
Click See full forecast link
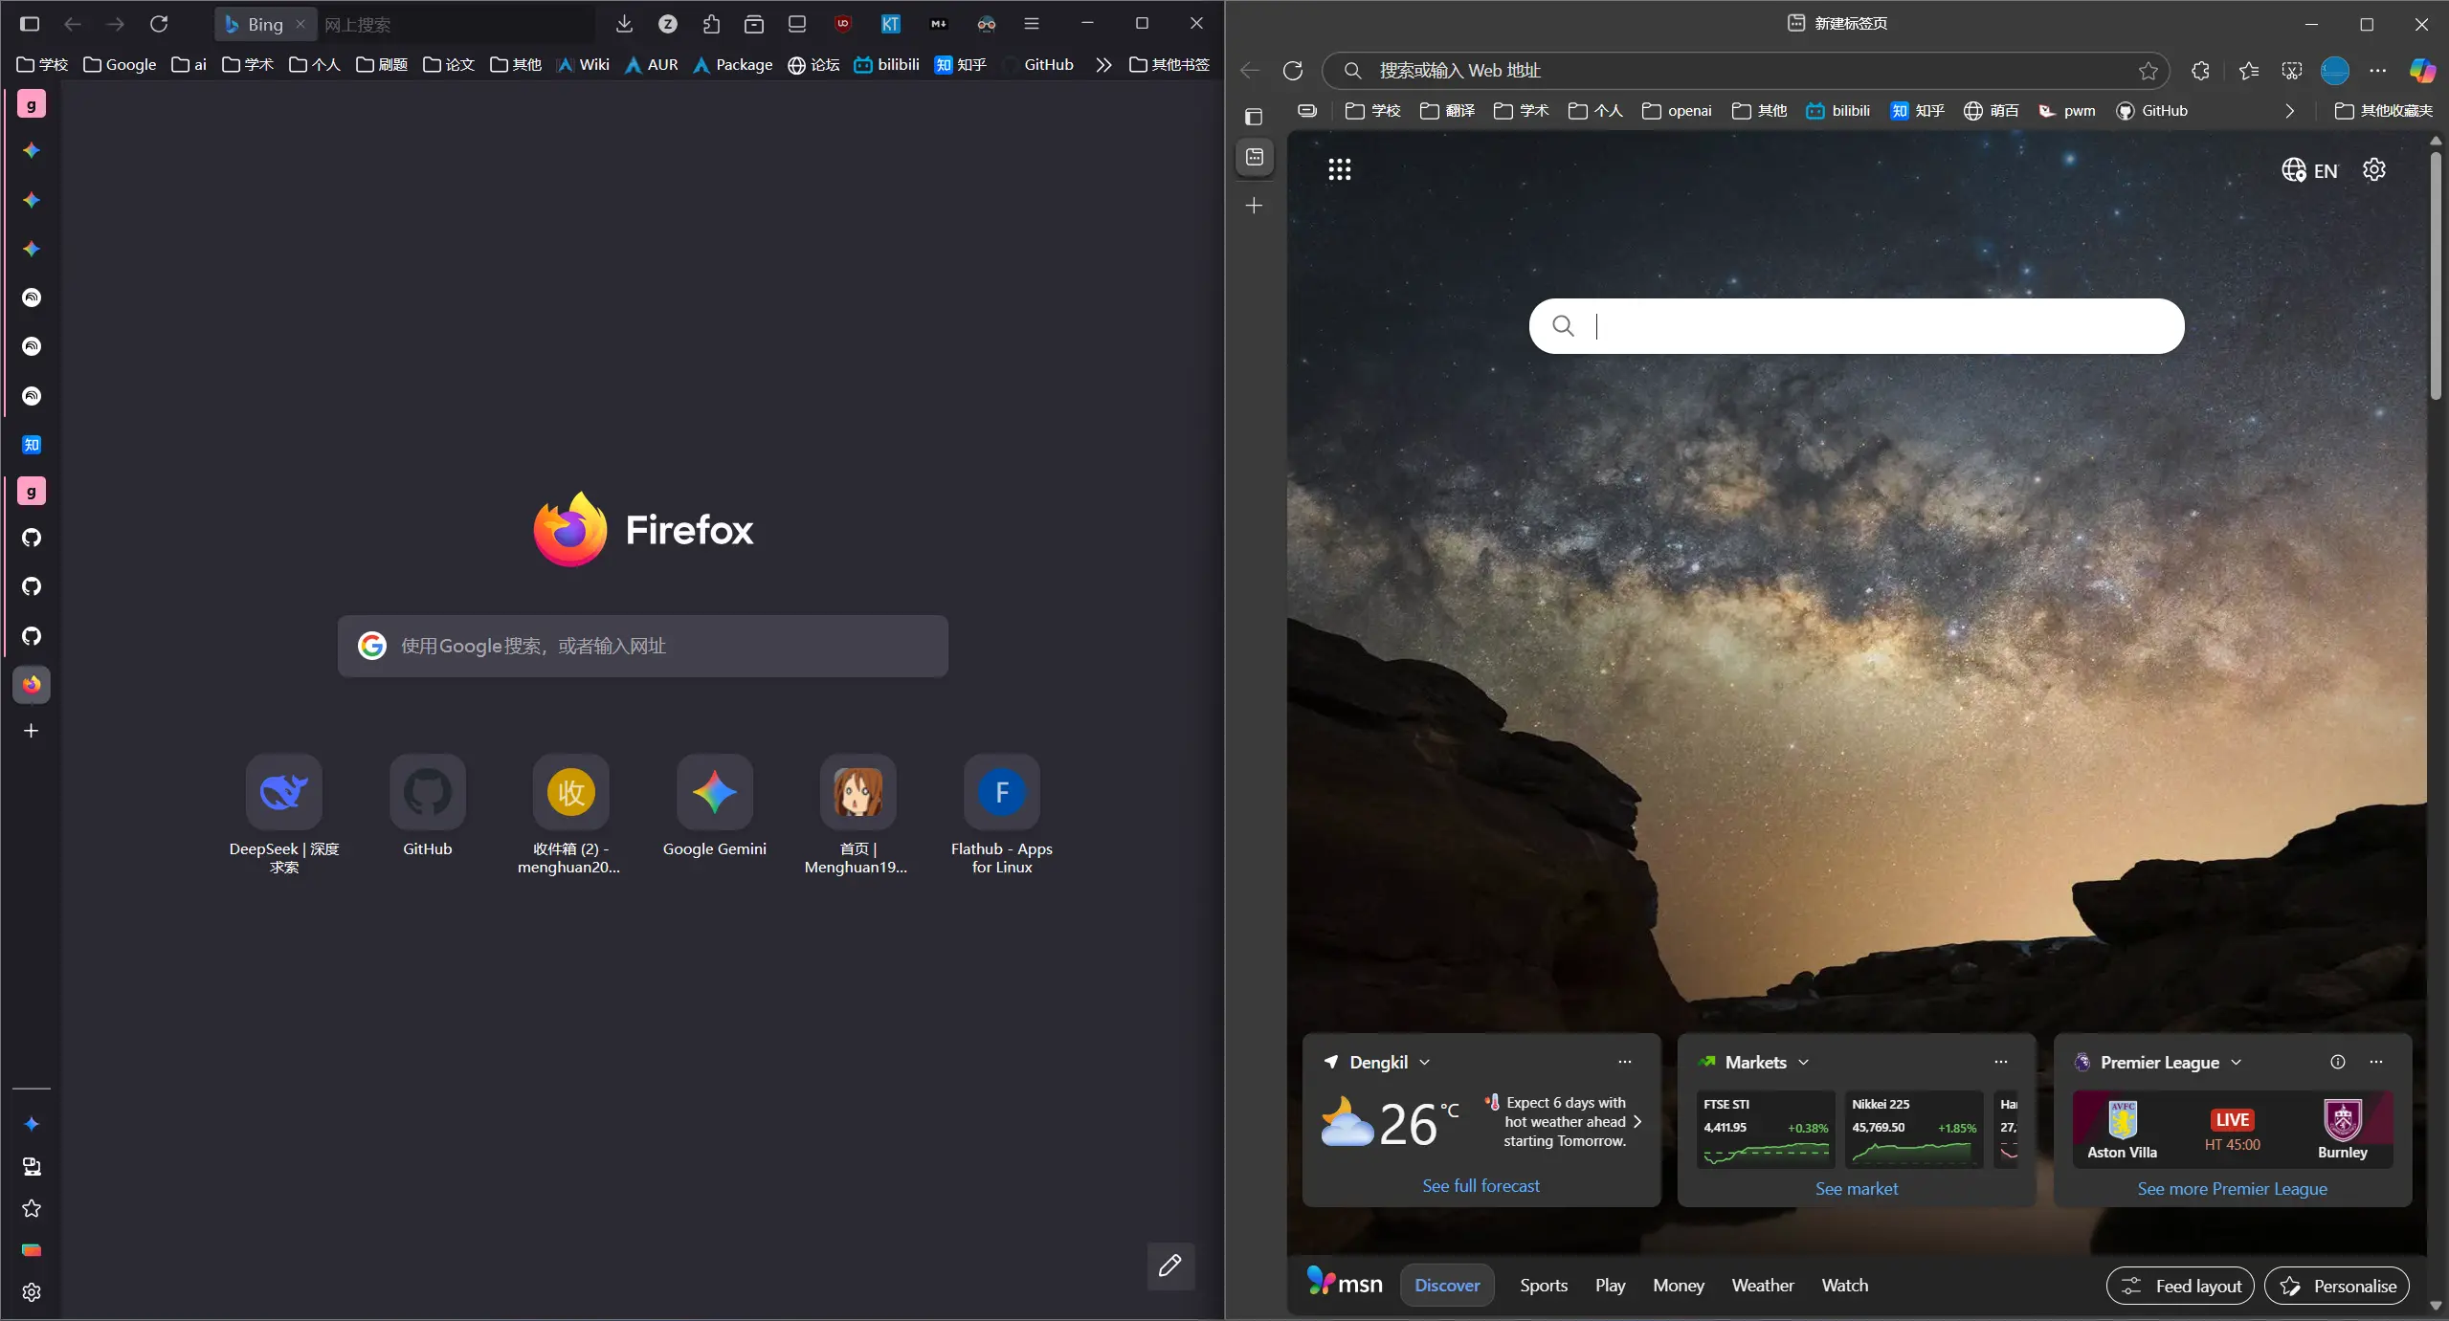click(x=1481, y=1185)
